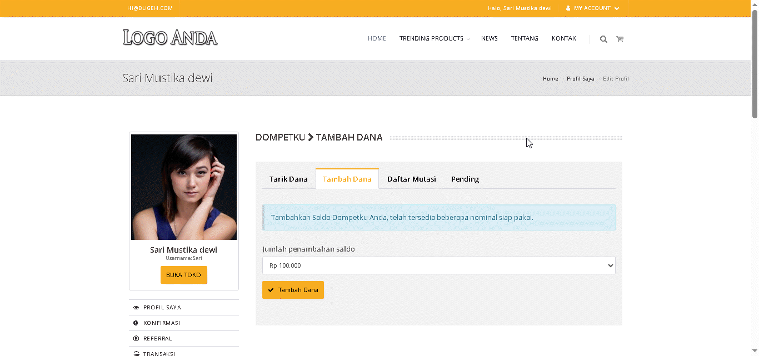759x356 pixels.
Task: Click the Konfirmasi sidebar icon
Action: tap(136, 323)
